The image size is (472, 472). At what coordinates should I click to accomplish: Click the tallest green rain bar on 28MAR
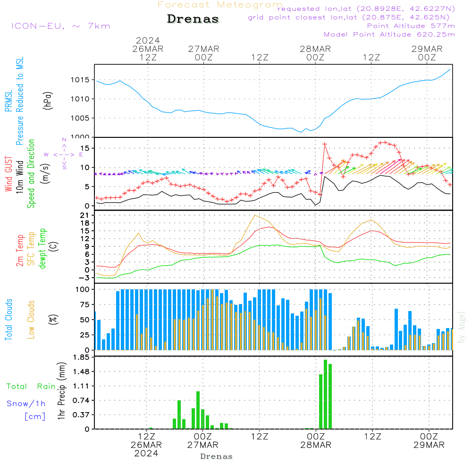click(x=325, y=394)
